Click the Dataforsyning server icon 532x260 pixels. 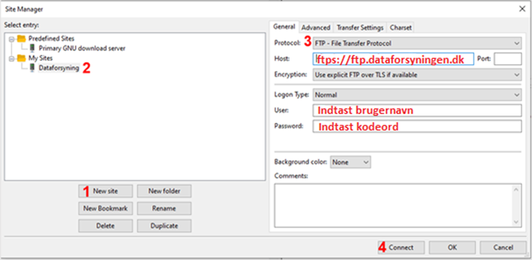pos(33,68)
